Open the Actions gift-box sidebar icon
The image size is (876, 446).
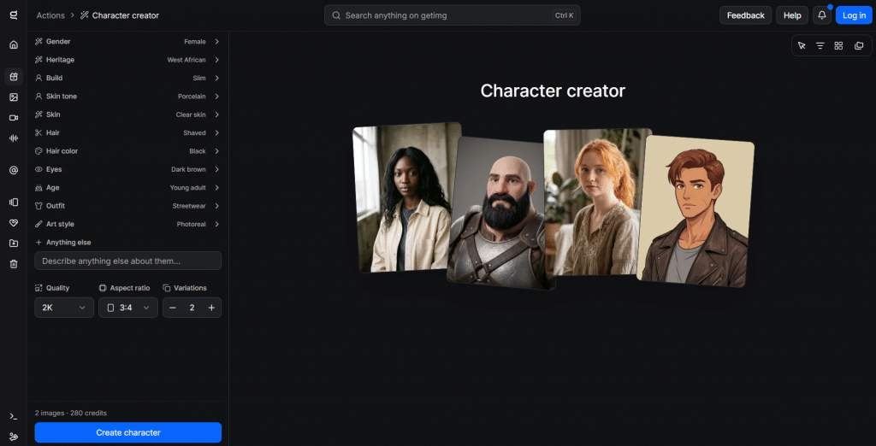tap(14, 77)
